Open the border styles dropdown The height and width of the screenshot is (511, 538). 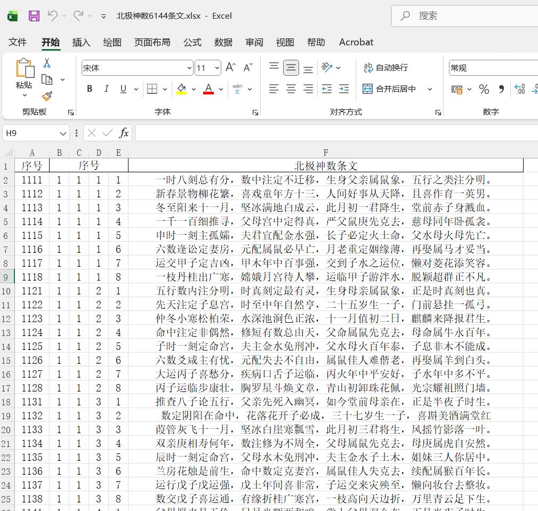point(164,89)
